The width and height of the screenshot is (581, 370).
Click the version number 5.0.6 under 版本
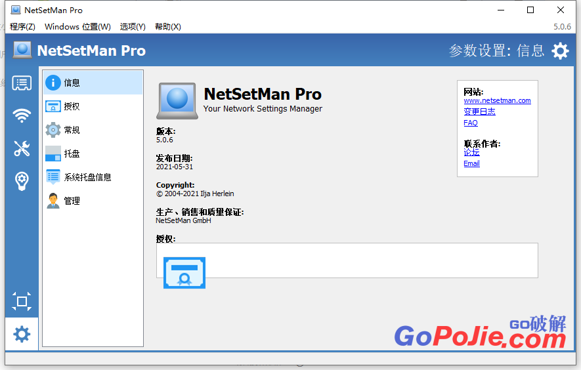pos(165,140)
